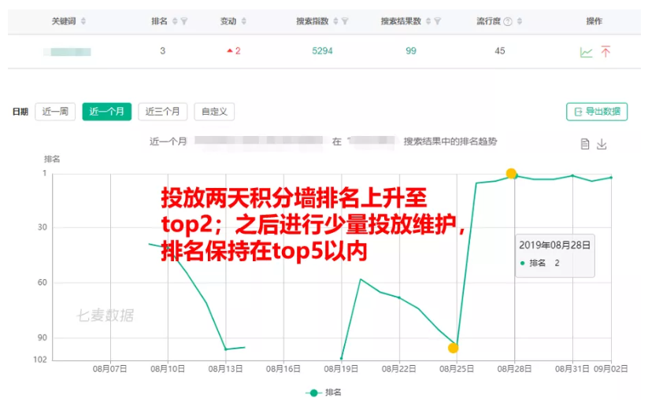Sort by 搜索指数 column arrows

(x=335, y=21)
